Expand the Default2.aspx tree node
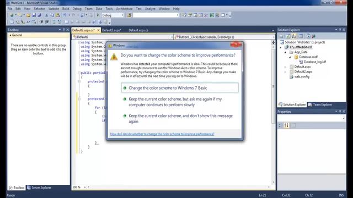The height and width of the screenshot is (198, 353). tap(285, 72)
